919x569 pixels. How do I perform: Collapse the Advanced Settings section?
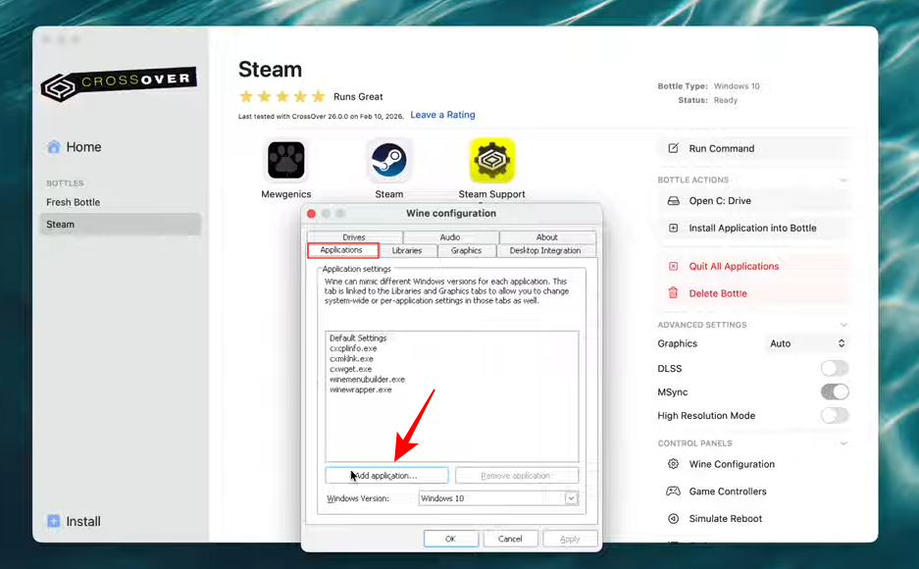843,325
